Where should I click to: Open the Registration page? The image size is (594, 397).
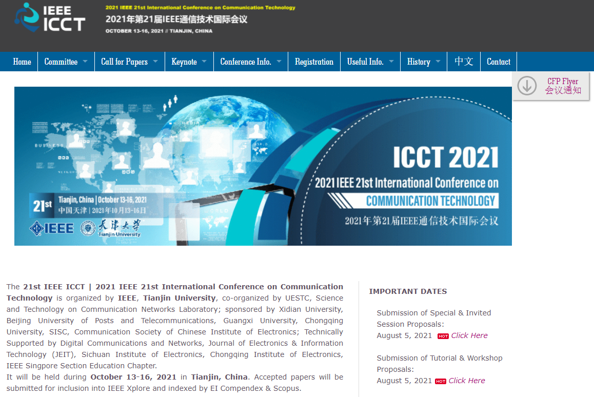pyautogui.click(x=314, y=62)
